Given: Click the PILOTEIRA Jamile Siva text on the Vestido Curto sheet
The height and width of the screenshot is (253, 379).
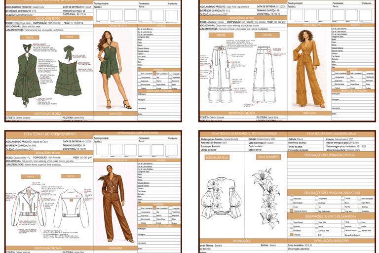Looking at the screenshot, I should click(x=73, y=118).
